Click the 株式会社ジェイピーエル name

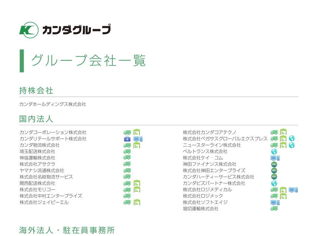(x=44, y=202)
